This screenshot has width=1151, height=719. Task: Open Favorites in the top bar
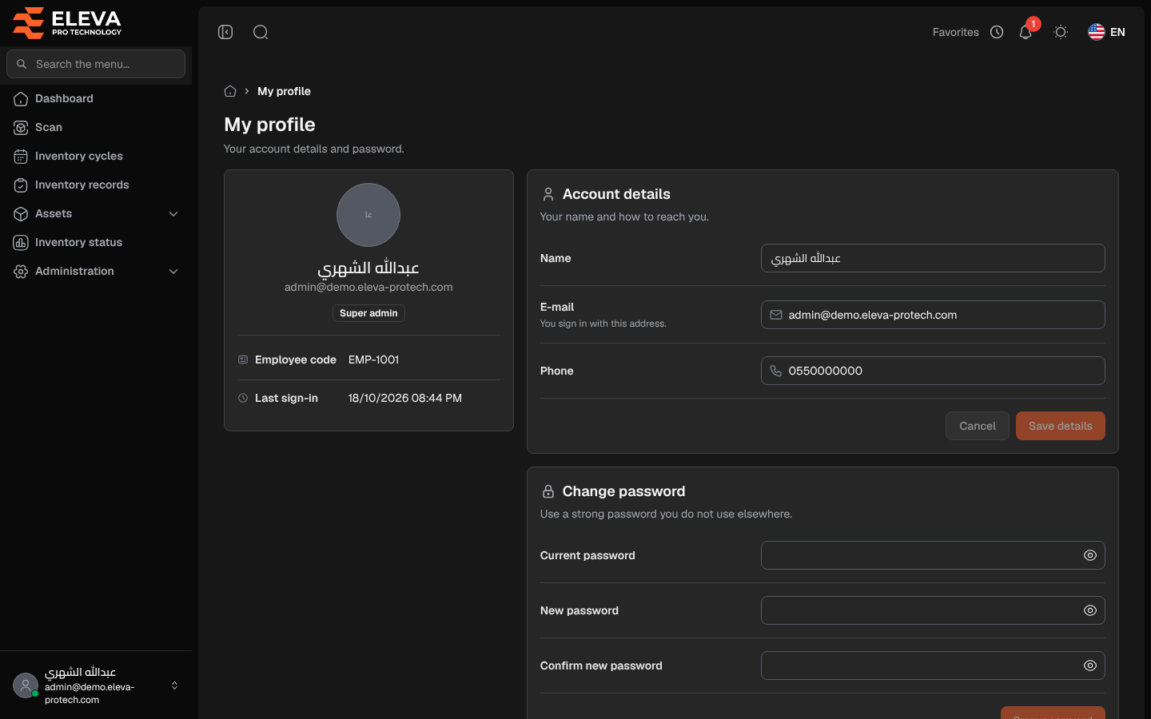point(955,32)
